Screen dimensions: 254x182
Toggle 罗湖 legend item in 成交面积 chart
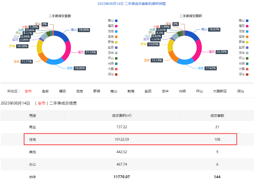243,42
